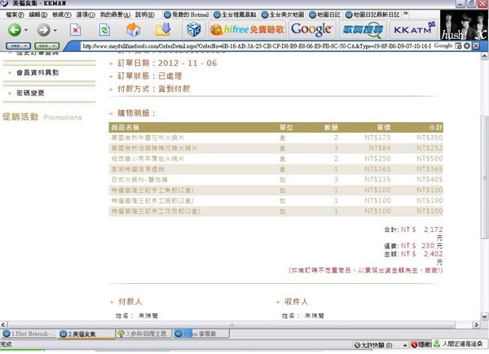The height and width of the screenshot is (354, 489).
Task: Click the URL address bar field
Action: point(269,46)
